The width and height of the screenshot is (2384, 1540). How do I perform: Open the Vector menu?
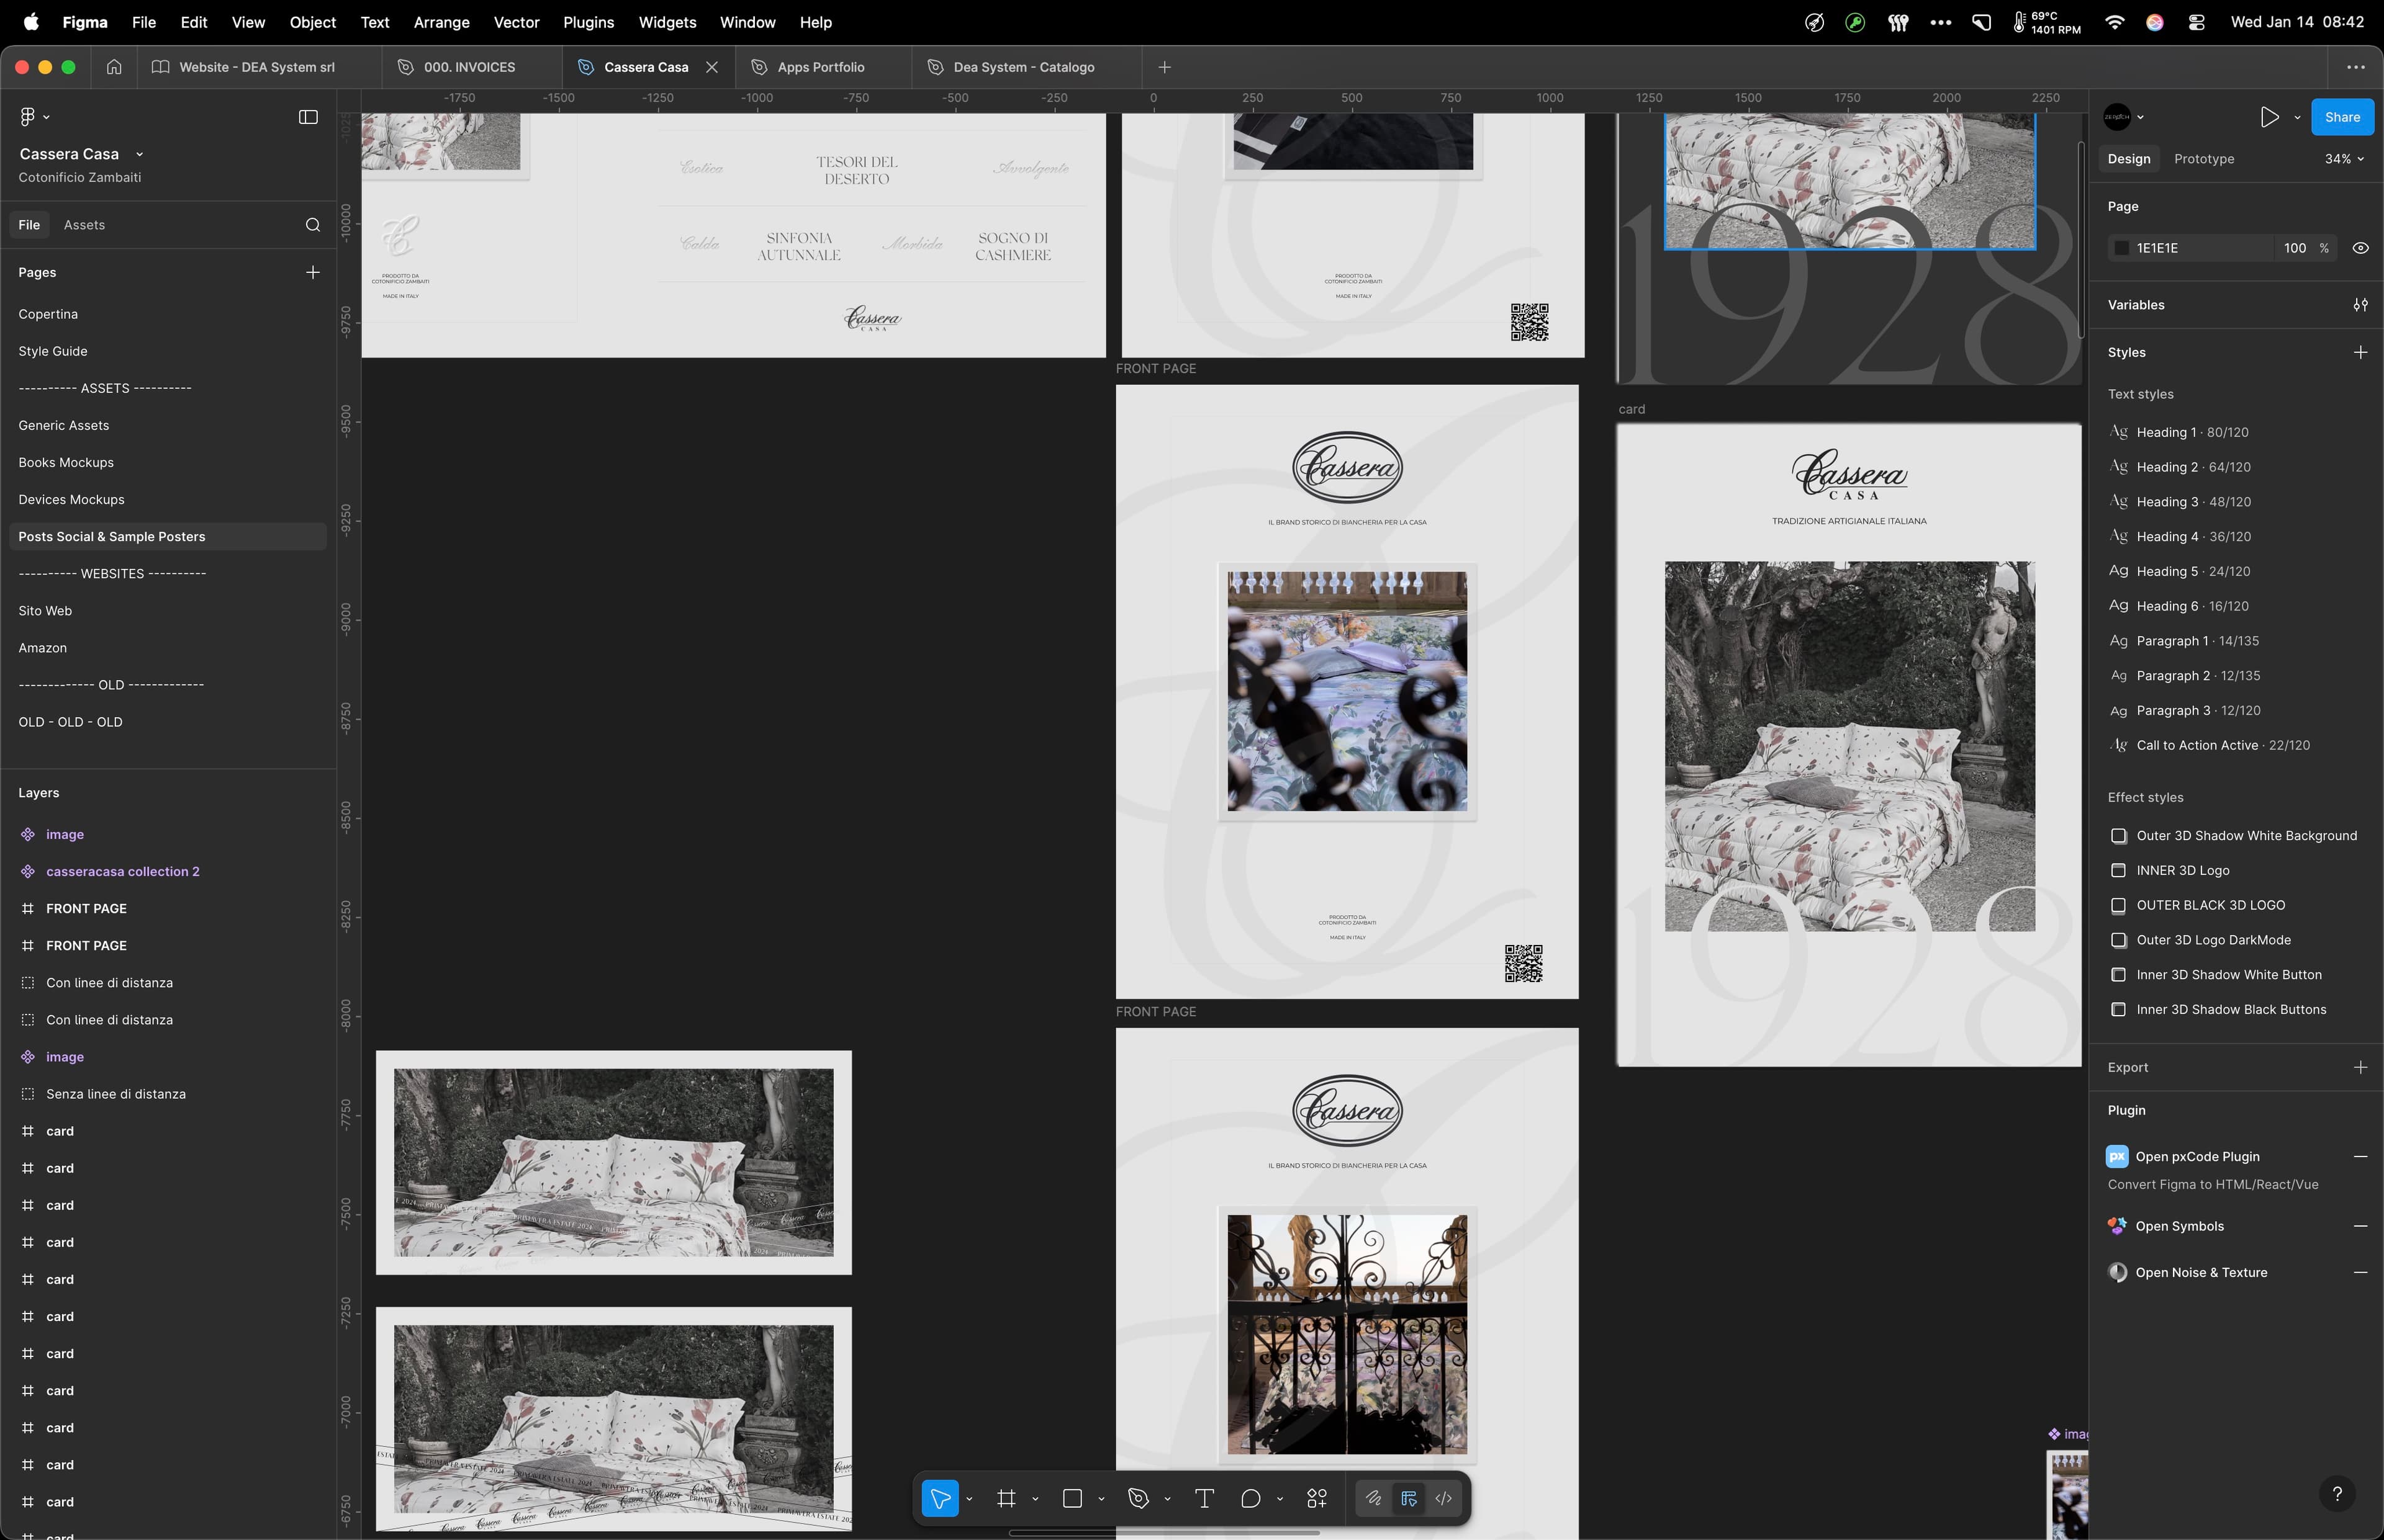516,22
